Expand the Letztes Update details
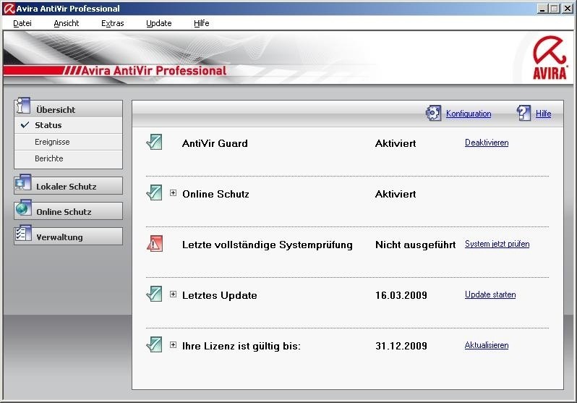This screenshot has height=403, width=577. pyautogui.click(x=173, y=294)
